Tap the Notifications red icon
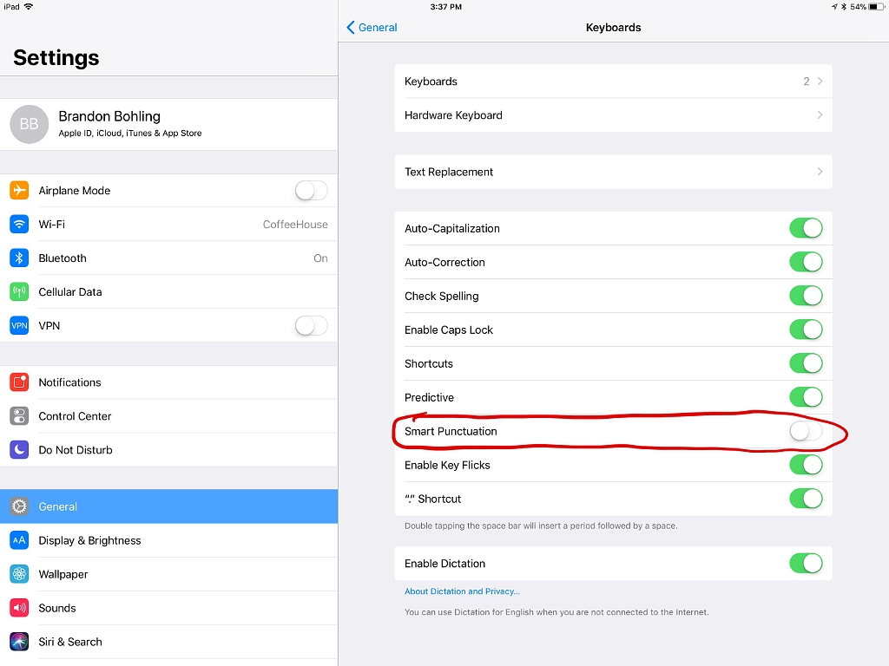The image size is (889, 666). tap(19, 382)
